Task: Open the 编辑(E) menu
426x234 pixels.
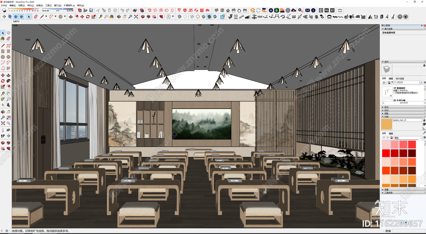Action: [x=13, y=5]
